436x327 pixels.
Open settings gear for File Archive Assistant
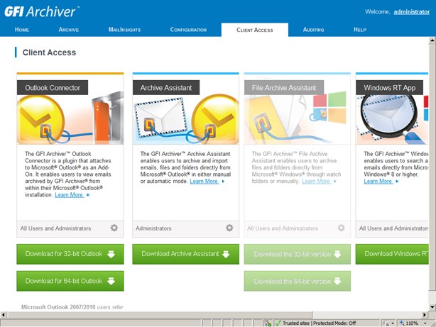click(x=341, y=228)
